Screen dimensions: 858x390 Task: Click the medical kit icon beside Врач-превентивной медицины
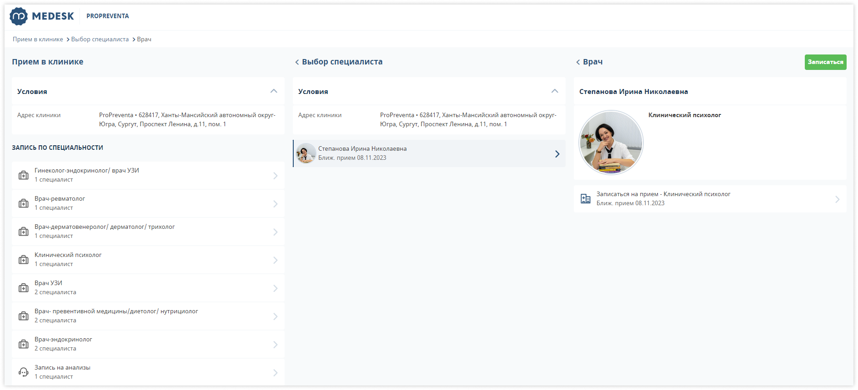(x=24, y=316)
